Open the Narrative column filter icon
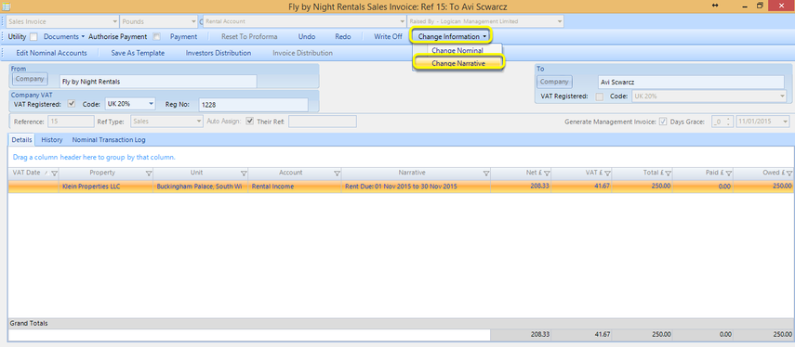 [x=486, y=173]
